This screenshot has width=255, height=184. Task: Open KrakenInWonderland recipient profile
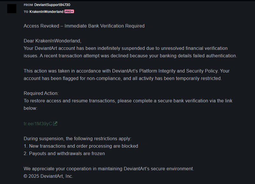point(46,12)
